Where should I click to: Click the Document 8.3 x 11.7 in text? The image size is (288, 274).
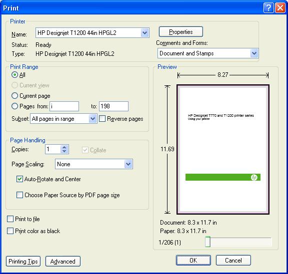point(188,223)
